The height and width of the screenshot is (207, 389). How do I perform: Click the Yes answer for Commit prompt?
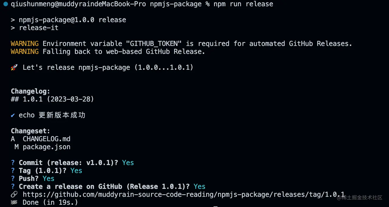tap(128, 163)
